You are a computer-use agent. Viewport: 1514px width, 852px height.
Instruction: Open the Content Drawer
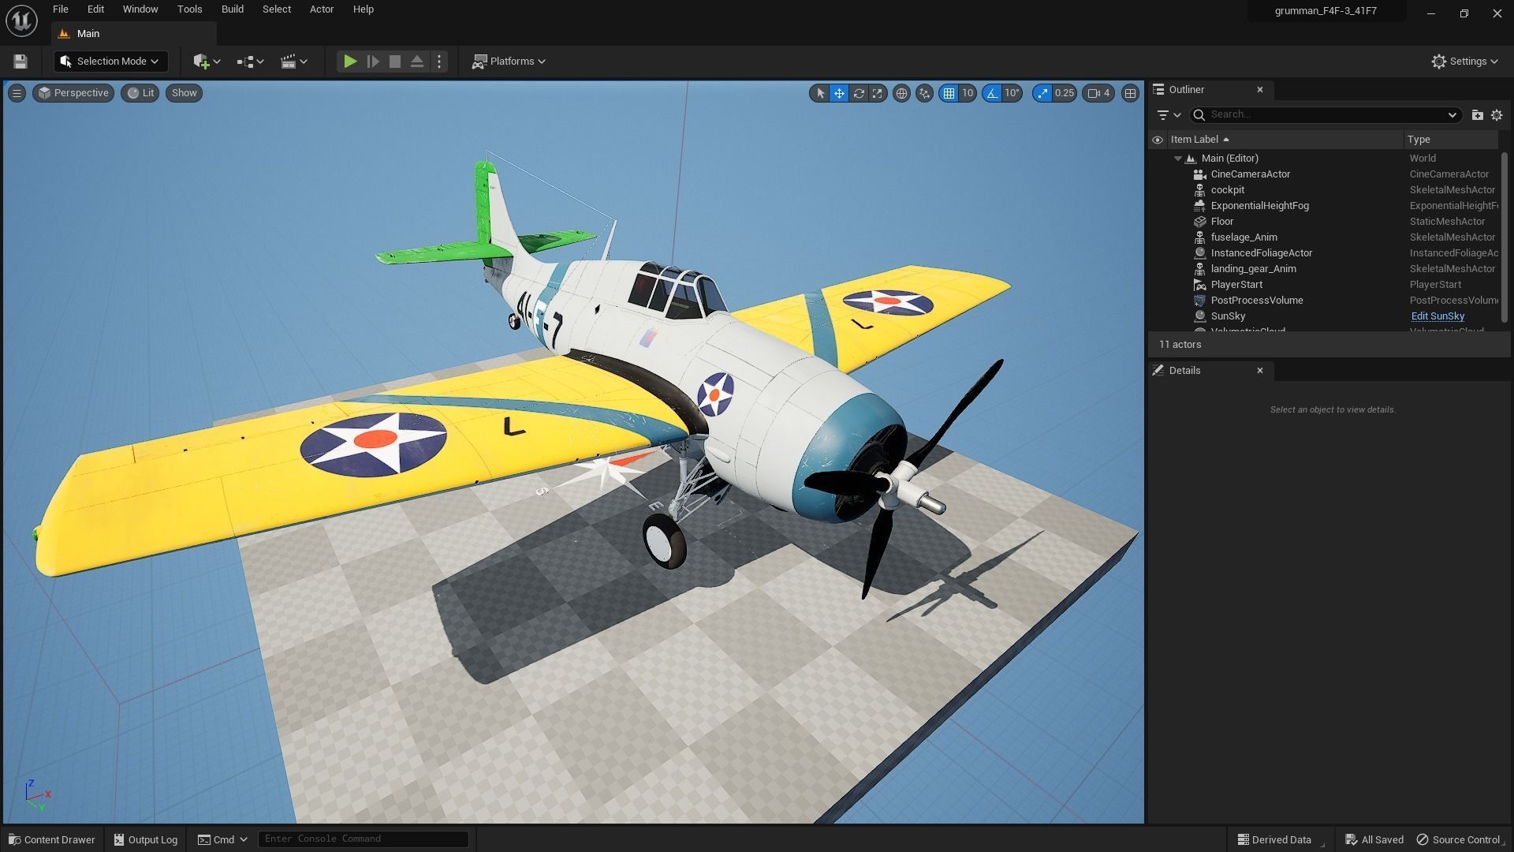tap(52, 839)
